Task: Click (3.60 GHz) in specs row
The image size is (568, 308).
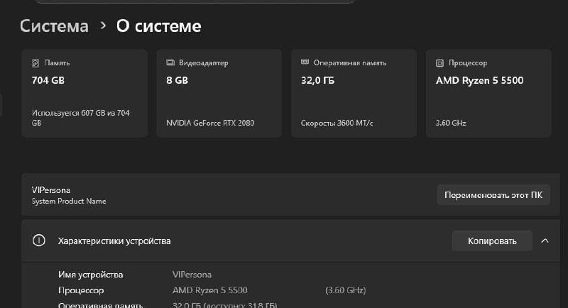Action: [346, 290]
